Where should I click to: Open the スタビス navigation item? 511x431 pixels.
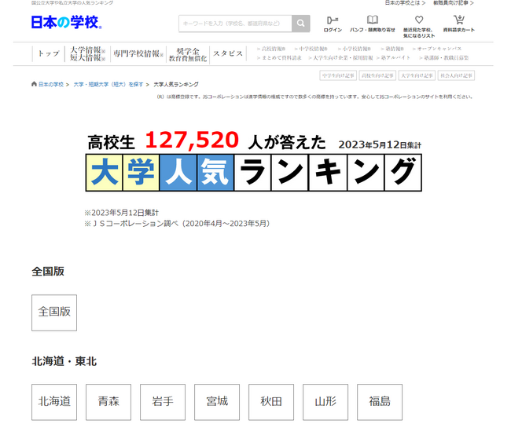tap(228, 53)
